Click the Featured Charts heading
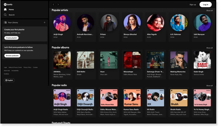The width and height of the screenshot is (219, 127). click(61, 123)
